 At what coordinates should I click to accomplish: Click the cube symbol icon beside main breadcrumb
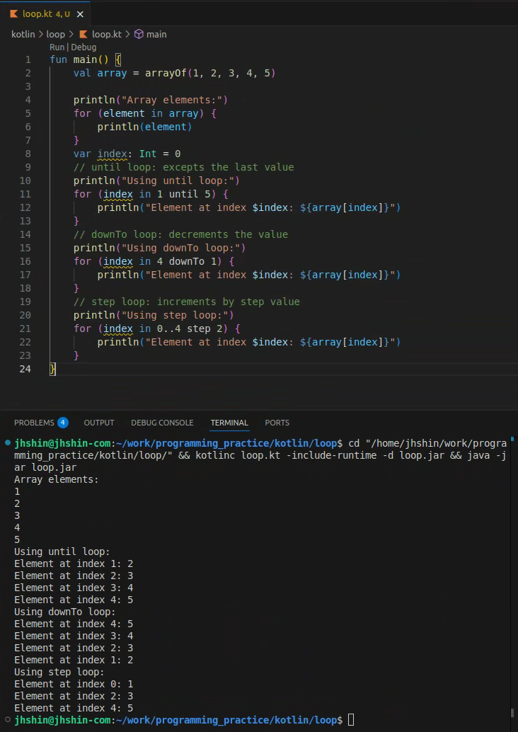point(139,34)
